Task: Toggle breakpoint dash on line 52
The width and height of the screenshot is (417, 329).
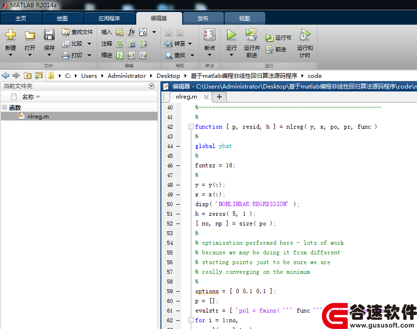Action: [x=178, y=224]
